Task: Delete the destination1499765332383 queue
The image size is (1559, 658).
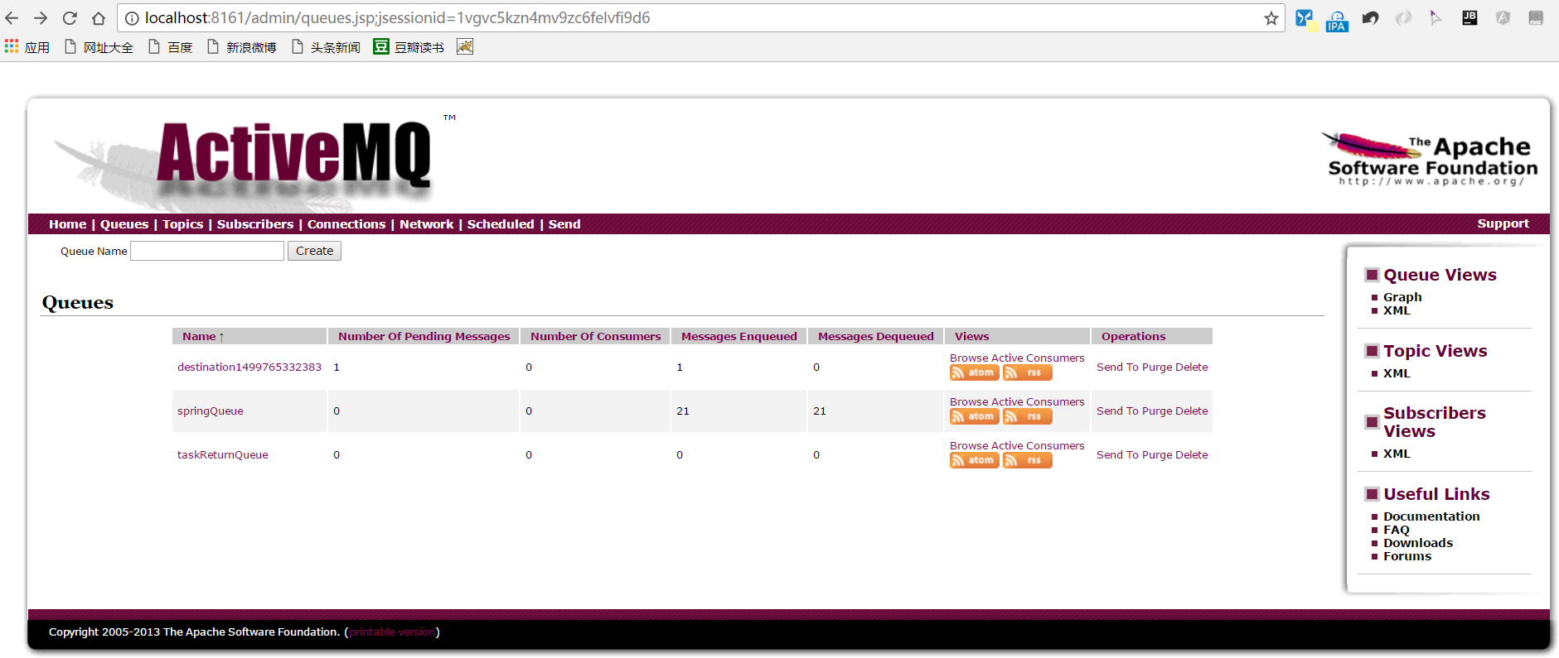Action: pyautogui.click(x=1191, y=367)
